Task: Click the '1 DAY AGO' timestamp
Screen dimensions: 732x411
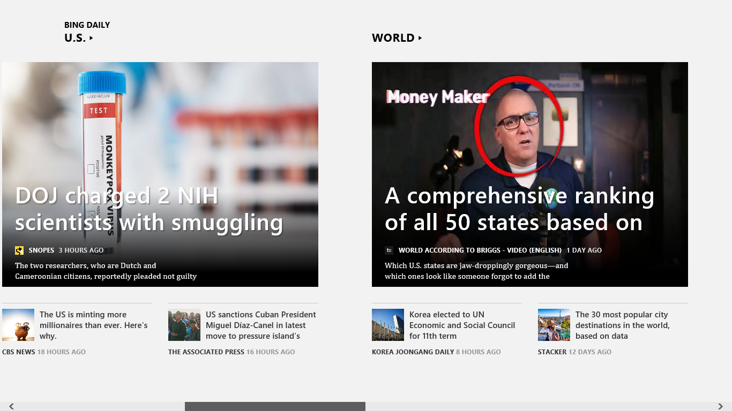Action: (584, 250)
